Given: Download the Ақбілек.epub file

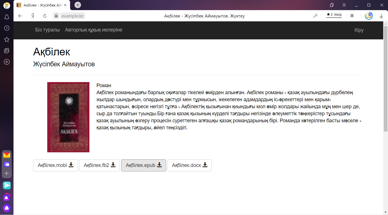Looking at the screenshot, I should 144,165.
